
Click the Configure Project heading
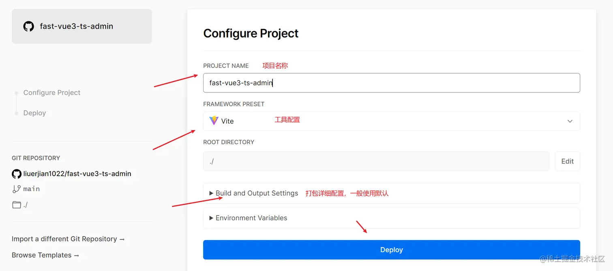[x=251, y=33]
